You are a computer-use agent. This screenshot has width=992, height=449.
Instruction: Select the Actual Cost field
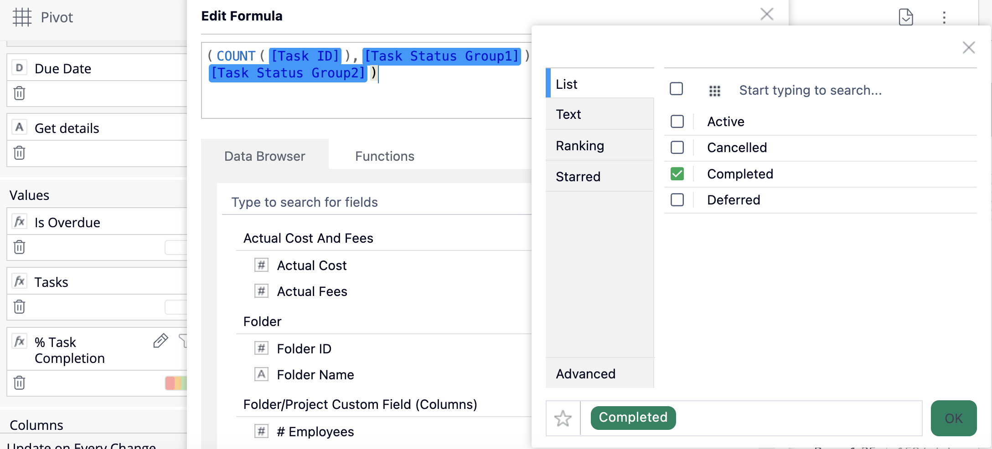312,265
